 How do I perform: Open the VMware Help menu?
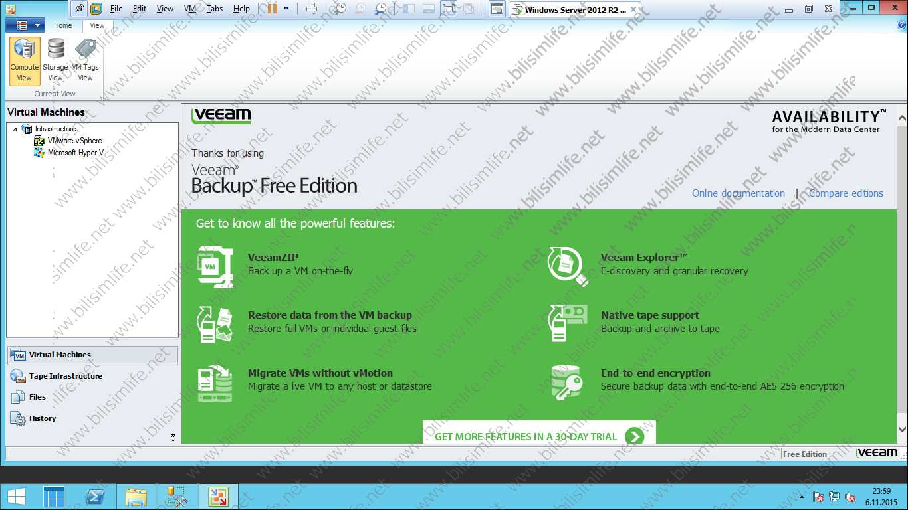[x=242, y=9]
